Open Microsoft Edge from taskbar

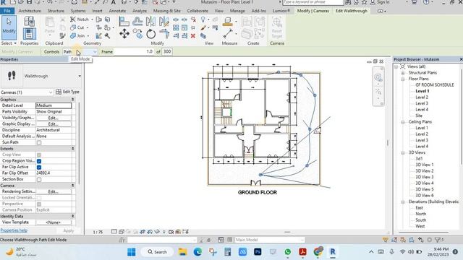pyautogui.click(x=197, y=252)
